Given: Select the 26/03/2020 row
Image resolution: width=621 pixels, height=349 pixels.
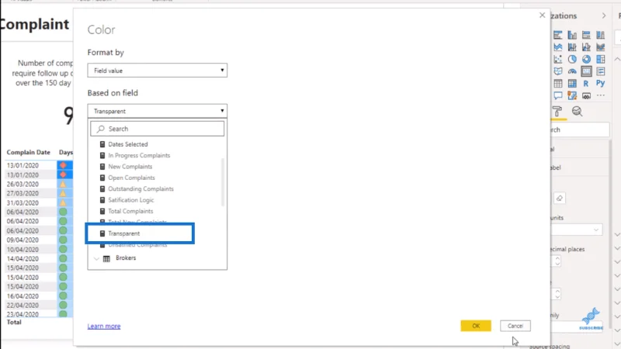Looking at the screenshot, I should [23, 184].
